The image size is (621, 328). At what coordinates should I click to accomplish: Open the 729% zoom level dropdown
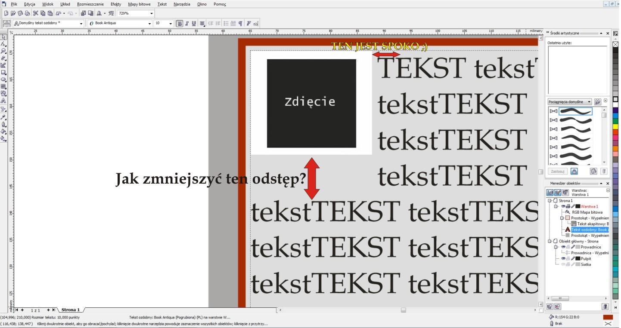[151, 13]
